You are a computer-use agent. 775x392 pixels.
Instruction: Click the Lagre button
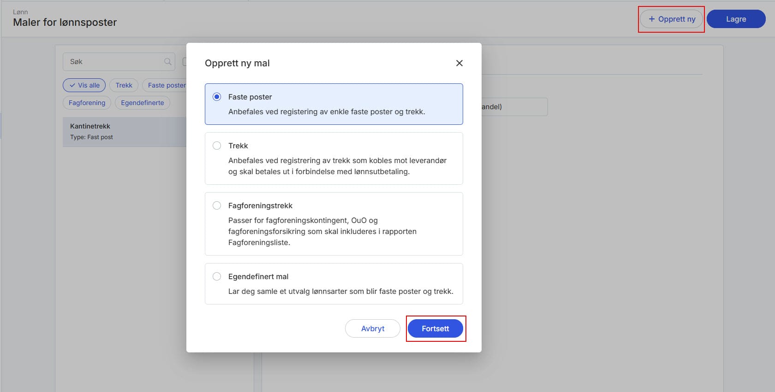(x=736, y=19)
